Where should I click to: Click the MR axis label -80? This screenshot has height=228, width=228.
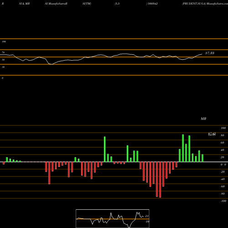pyautogui.click(x=223, y=194)
